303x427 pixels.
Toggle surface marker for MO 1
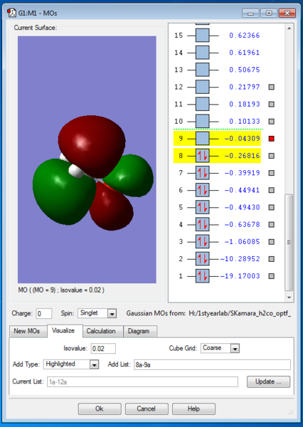pos(272,276)
